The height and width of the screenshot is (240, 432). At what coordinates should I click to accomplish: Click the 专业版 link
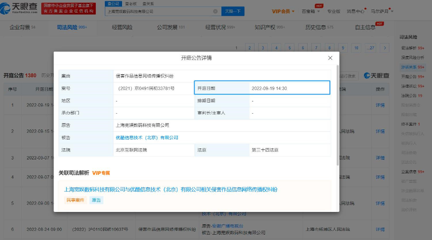(334, 11)
